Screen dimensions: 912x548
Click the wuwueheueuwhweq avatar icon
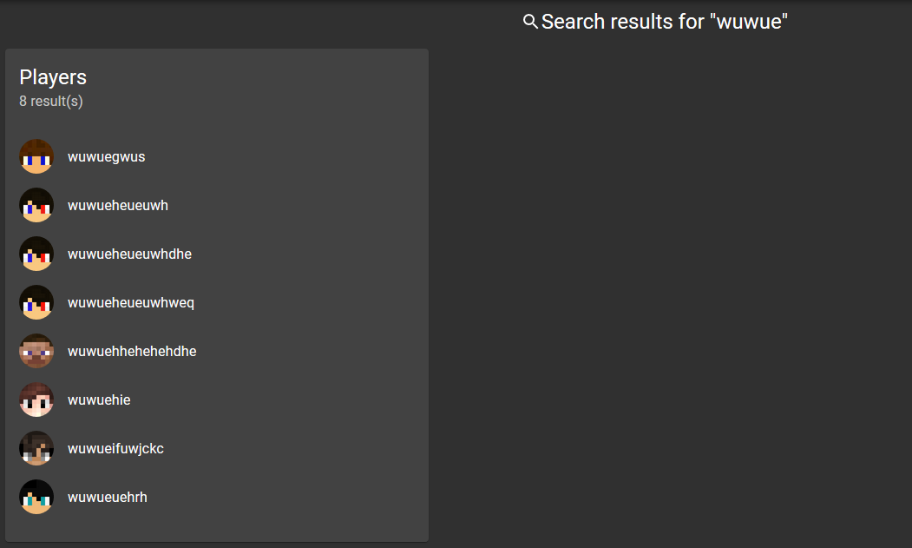36,302
